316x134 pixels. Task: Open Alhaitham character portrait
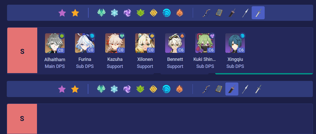pos(55,43)
